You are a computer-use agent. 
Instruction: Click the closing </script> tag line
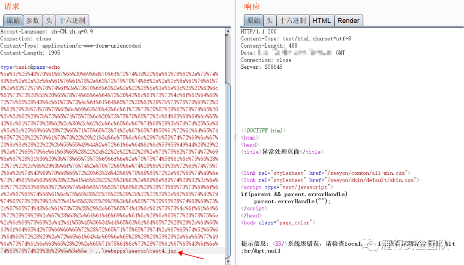[254, 209]
